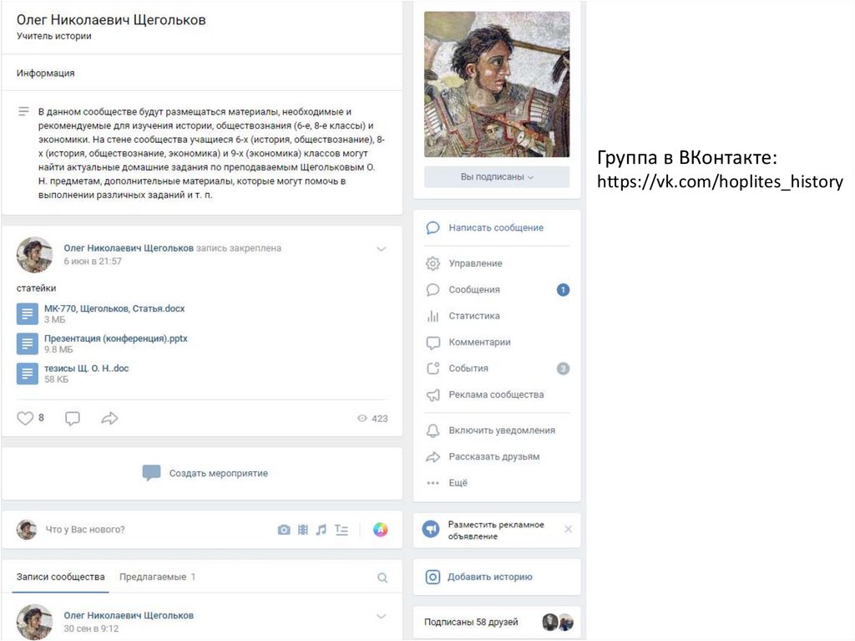Open pinned post date 6 июн в 21:57
Screen dimensions: 855x641
coord(93,262)
